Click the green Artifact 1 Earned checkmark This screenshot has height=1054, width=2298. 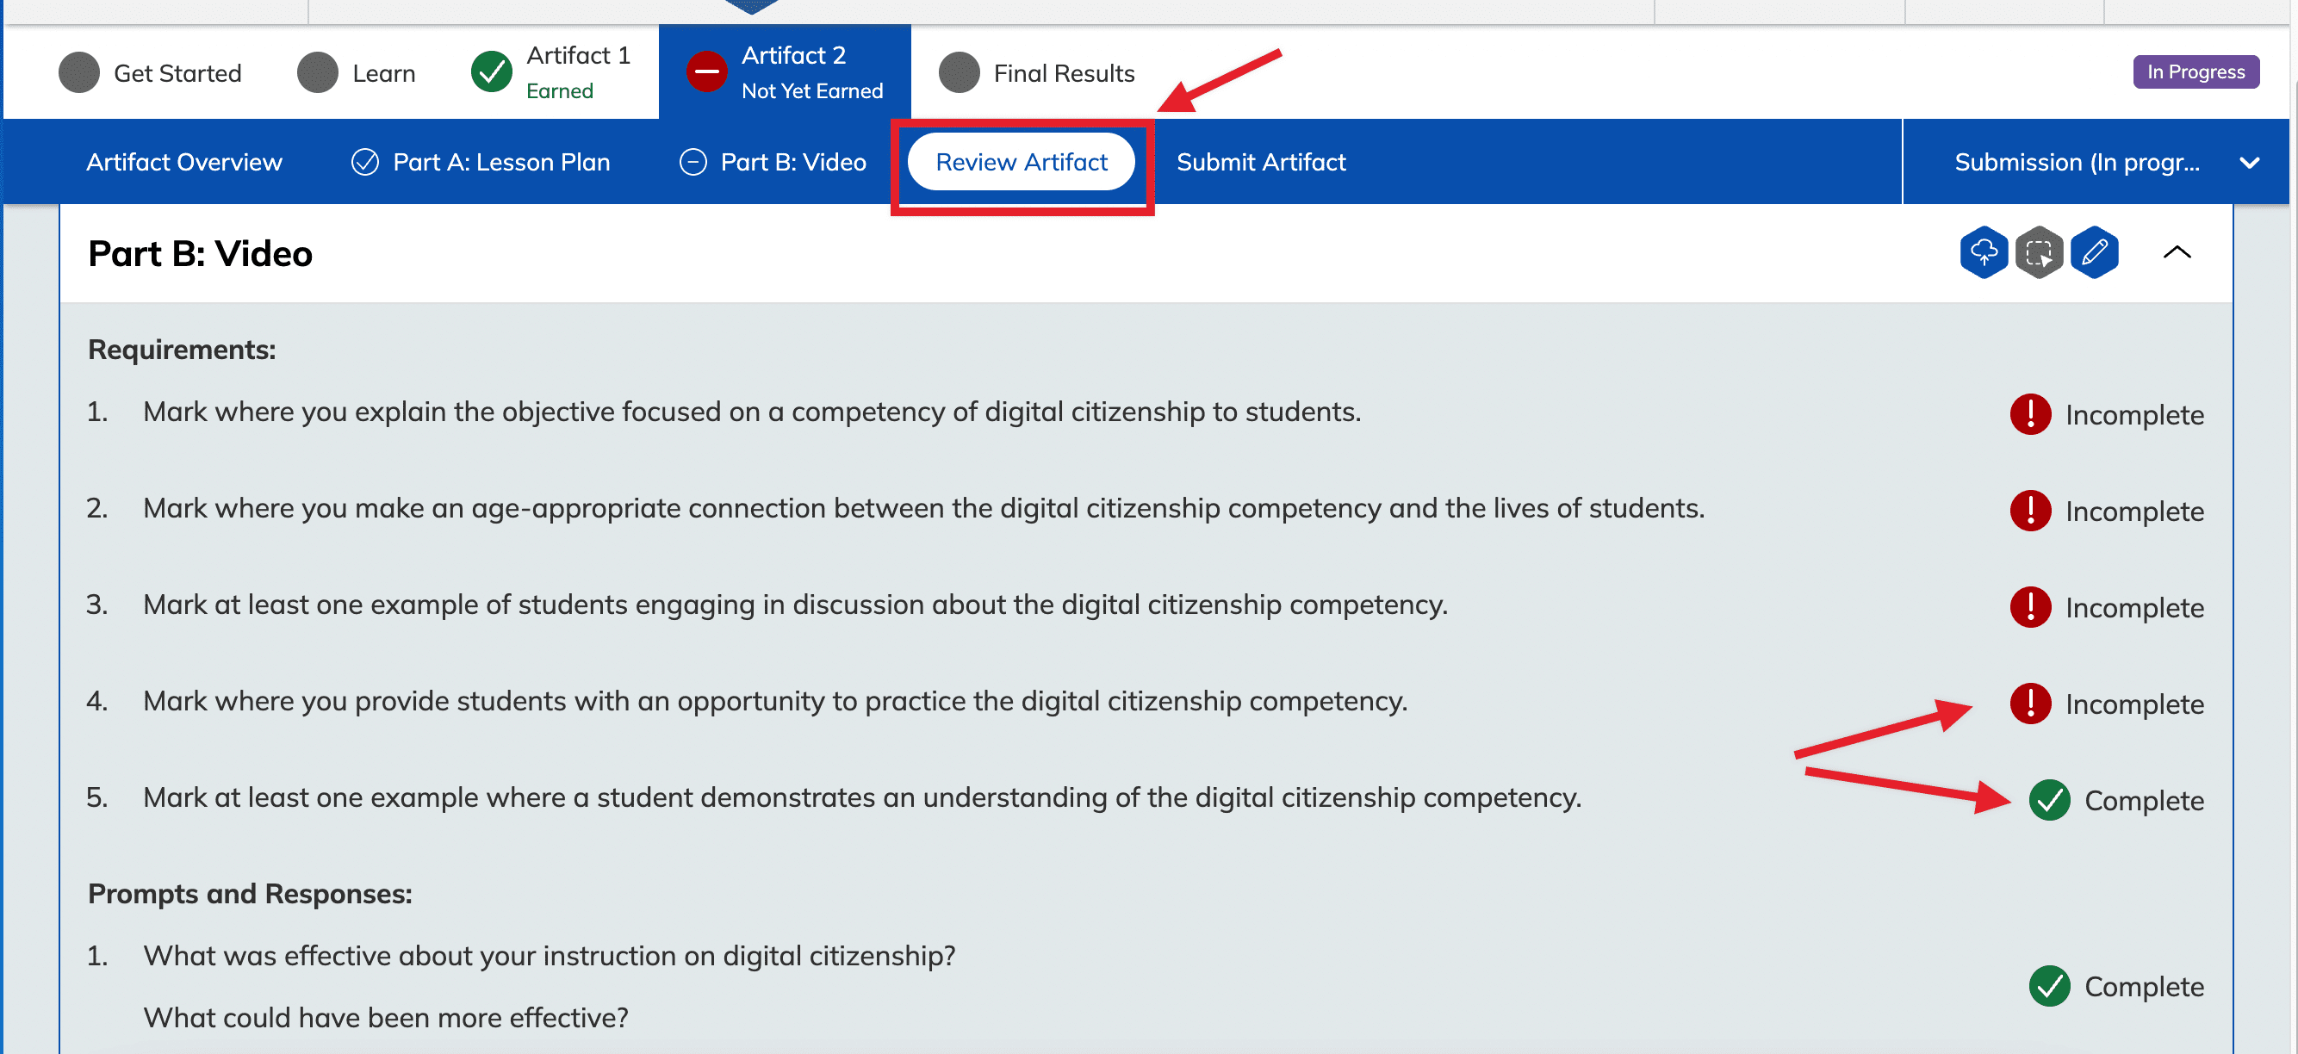pos(492,72)
